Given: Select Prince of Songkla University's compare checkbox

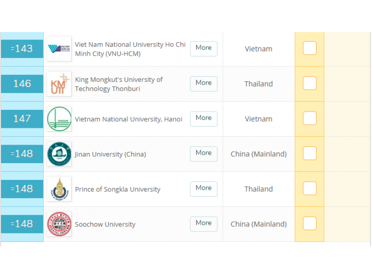Looking at the screenshot, I should click(x=309, y=188).
